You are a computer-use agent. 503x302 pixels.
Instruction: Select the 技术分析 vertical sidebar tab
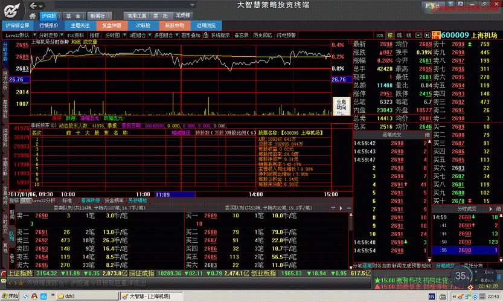(x=5, y=81)
